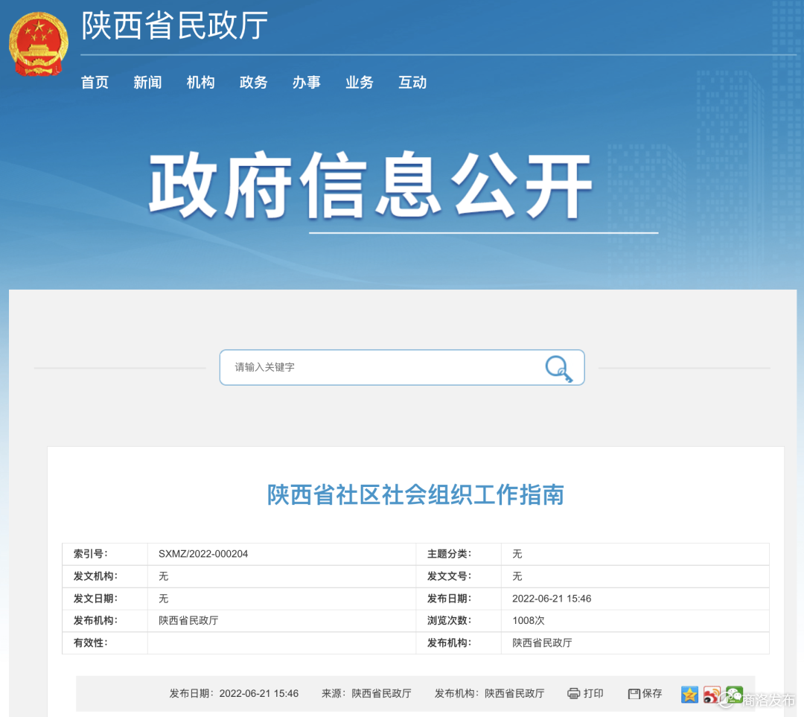The image size is (804, 717).
Task: Click the printer icon next to 打印
Action: pos(573,694)
